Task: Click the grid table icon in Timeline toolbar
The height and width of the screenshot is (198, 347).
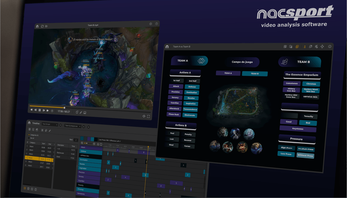Action: pyautogui.click(x=29, y=129)
